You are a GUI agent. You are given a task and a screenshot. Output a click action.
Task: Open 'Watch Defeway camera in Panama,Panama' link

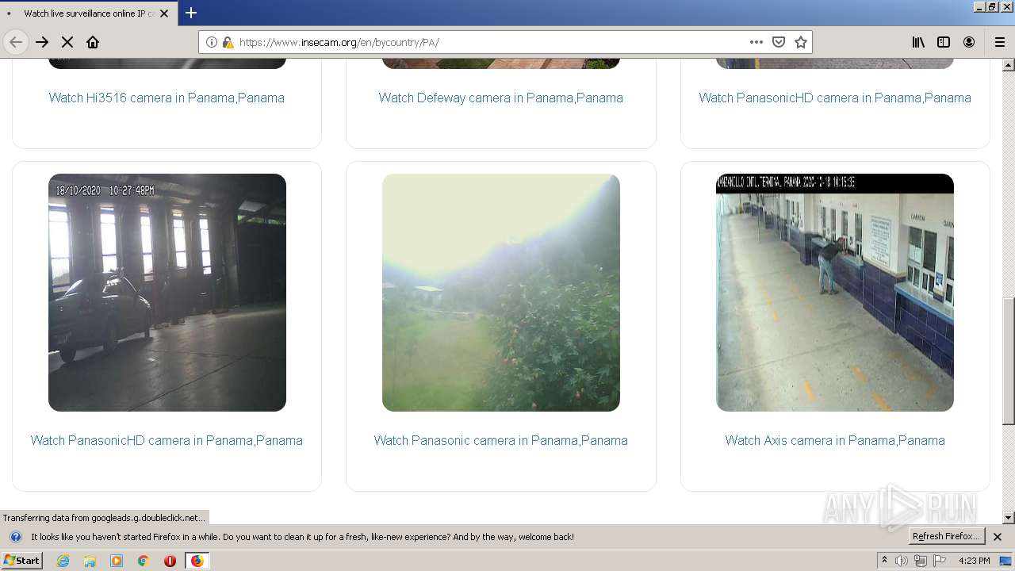(x=500, y=98)
